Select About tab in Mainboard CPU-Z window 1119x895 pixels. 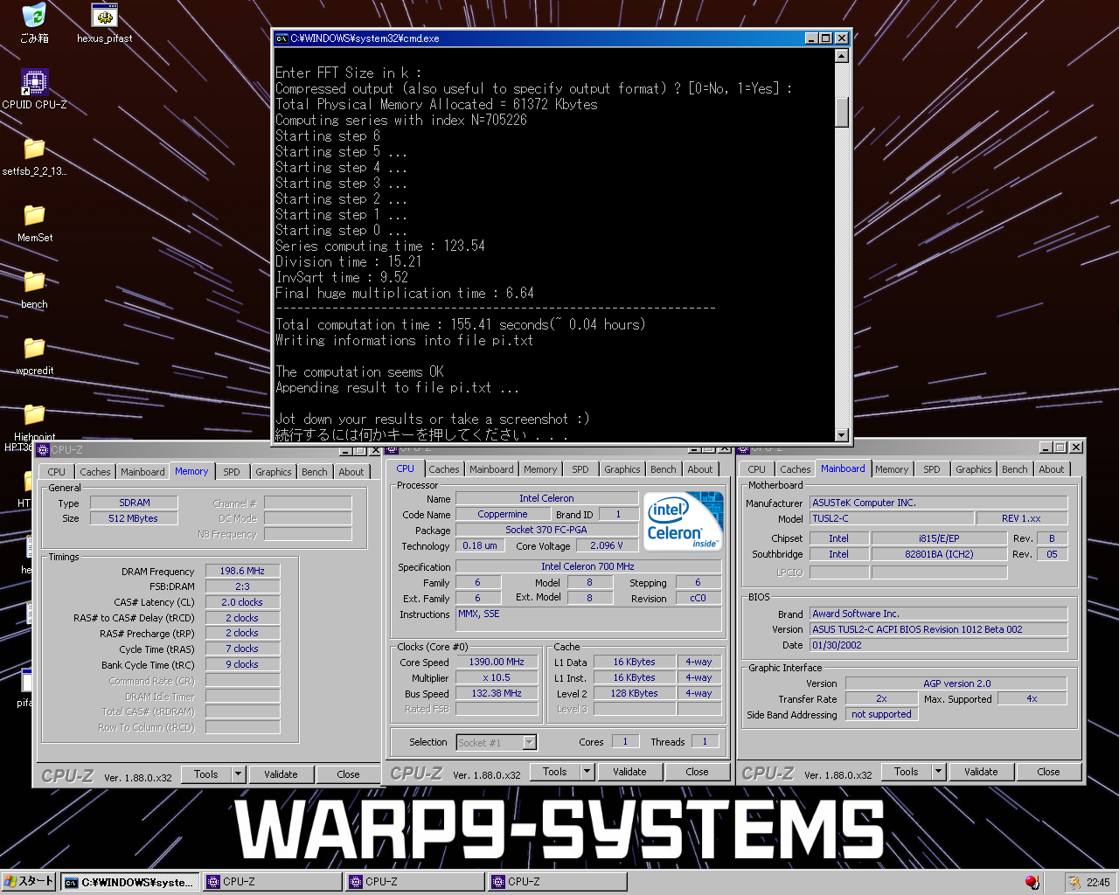point(1052,469)
